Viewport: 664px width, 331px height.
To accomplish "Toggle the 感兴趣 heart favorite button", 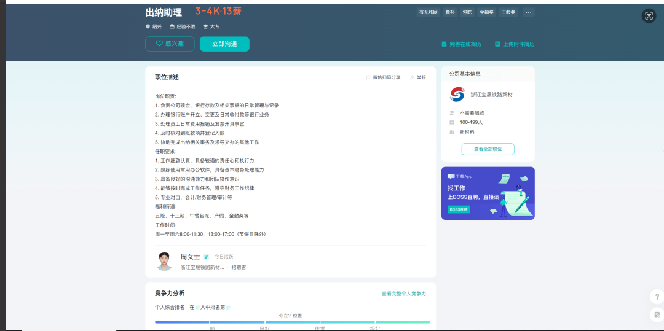I will coord(170,44).
